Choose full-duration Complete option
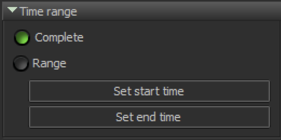Image resolution: width=281 pixels, height=140 pixels. [22, 38]
